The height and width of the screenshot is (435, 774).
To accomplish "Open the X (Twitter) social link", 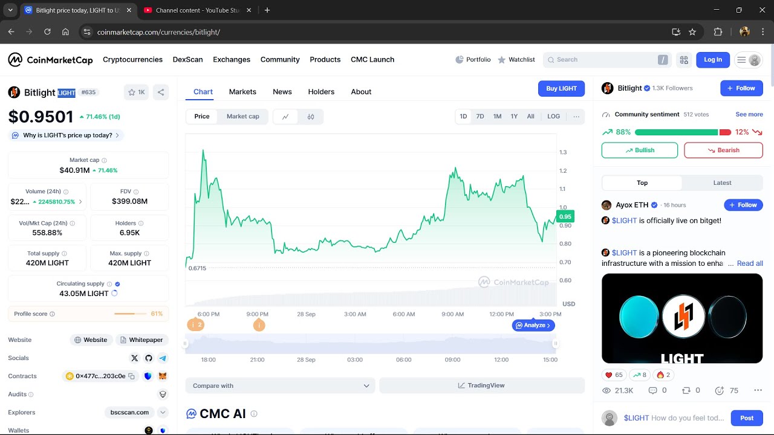I will pyautogui.click(x=134, y=358).
